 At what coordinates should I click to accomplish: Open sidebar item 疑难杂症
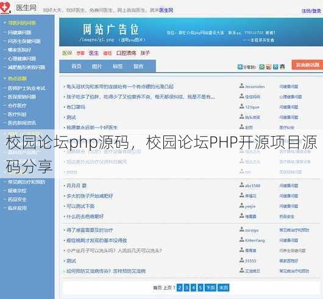pyautogui.click(x=17, y=190)
